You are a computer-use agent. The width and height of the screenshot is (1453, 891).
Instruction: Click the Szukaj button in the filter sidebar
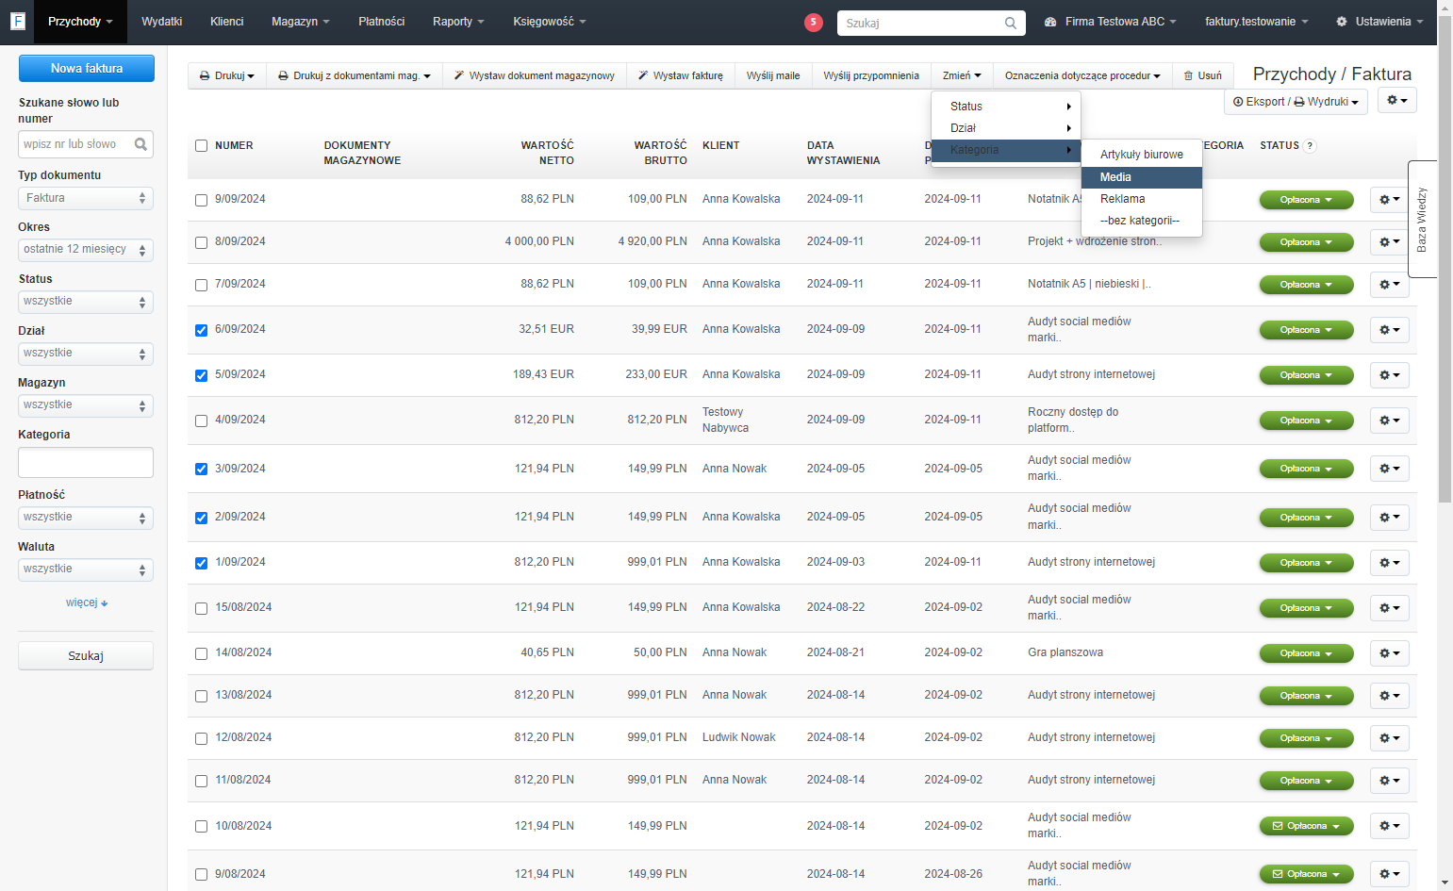(86, 656)
